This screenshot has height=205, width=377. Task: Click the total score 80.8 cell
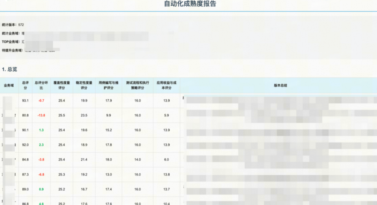(x=25, y=115)
